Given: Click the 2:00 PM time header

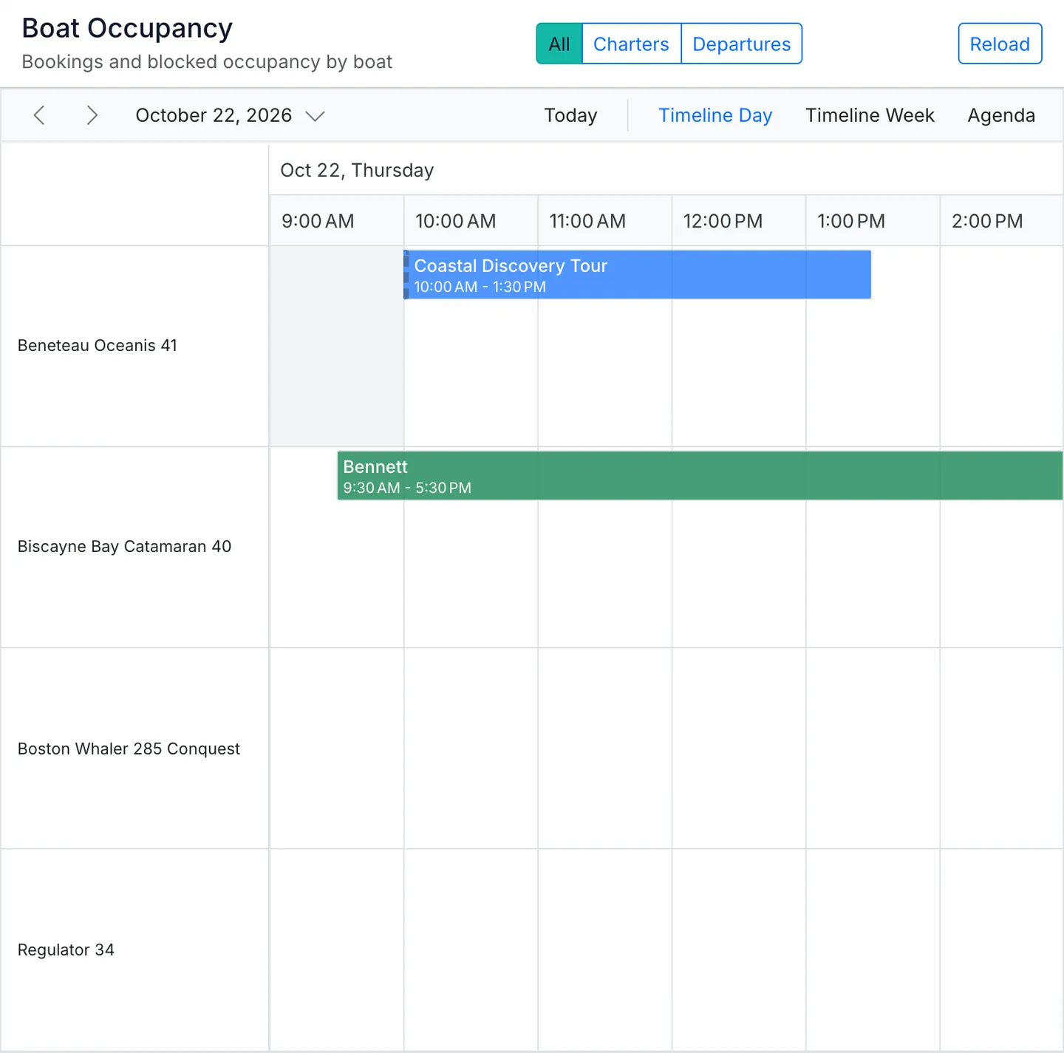Looking at the screenshot, I should [1001, 221].
